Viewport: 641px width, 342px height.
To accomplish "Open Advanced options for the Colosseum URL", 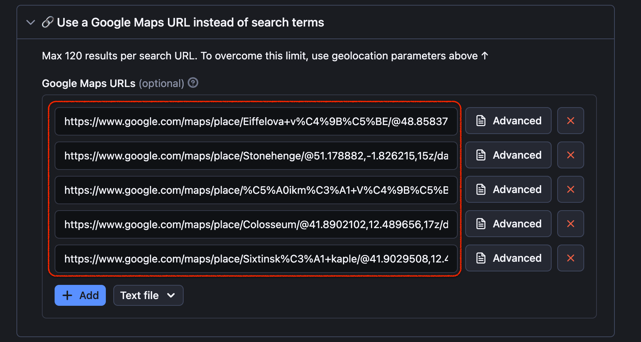I will click(508, 224).
